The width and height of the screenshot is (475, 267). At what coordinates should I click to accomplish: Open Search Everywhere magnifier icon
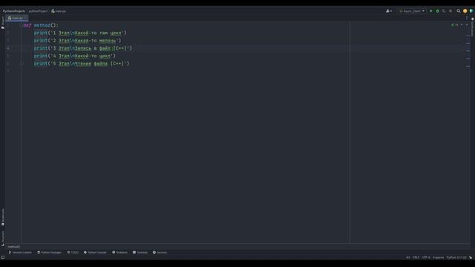pyautogui.click(x=459, y=11)
